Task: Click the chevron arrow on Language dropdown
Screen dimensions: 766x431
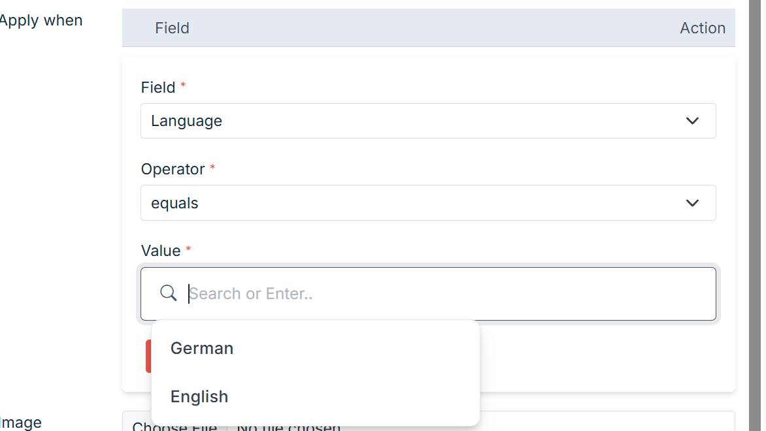Action: click(692, 121)
